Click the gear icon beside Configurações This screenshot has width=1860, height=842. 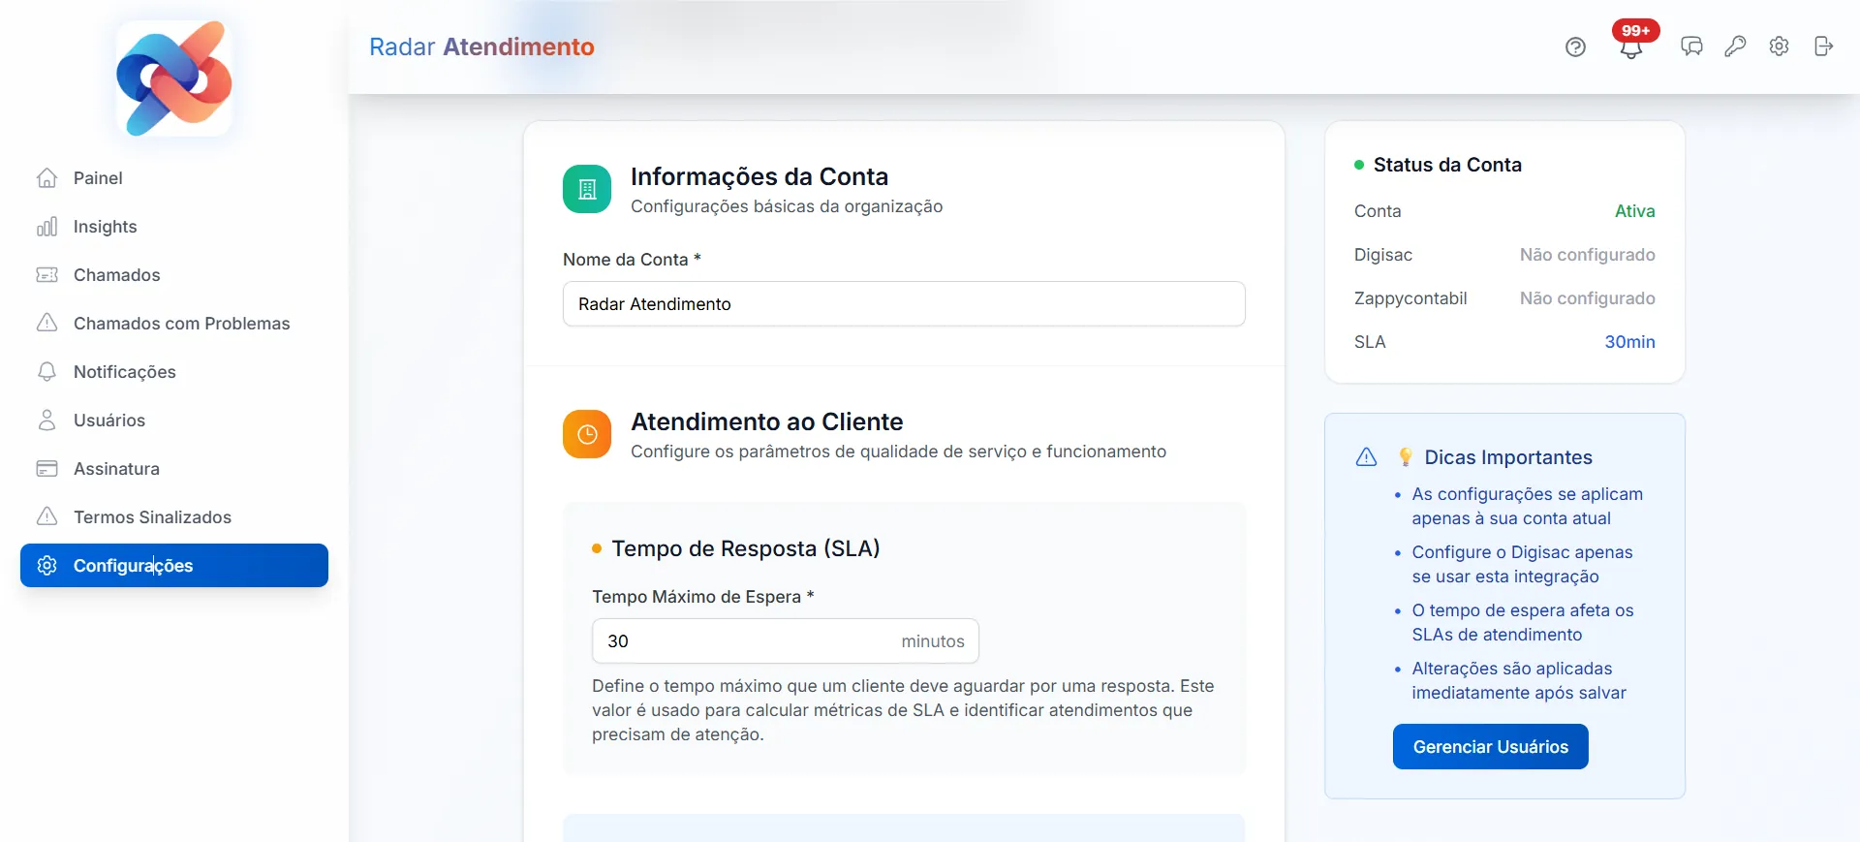point(46,566)
